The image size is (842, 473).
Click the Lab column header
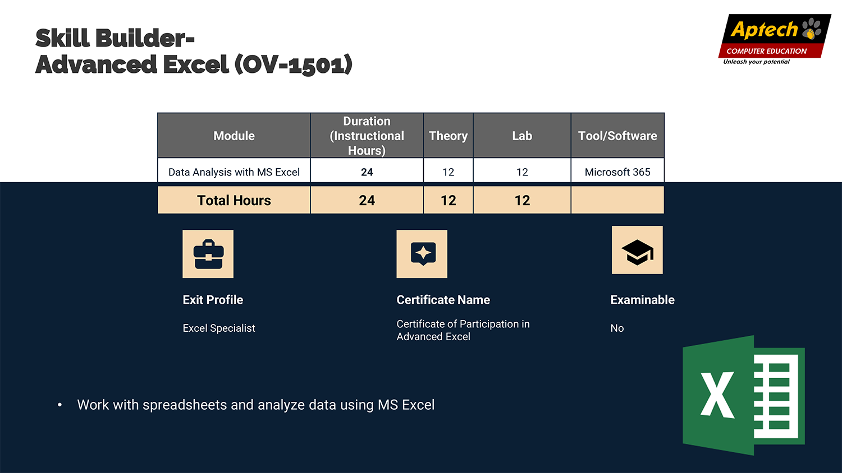[x=522, y=136]
